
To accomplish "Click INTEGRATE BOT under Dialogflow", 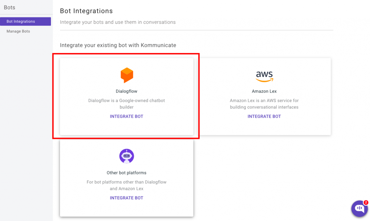I will pos(126,116).
